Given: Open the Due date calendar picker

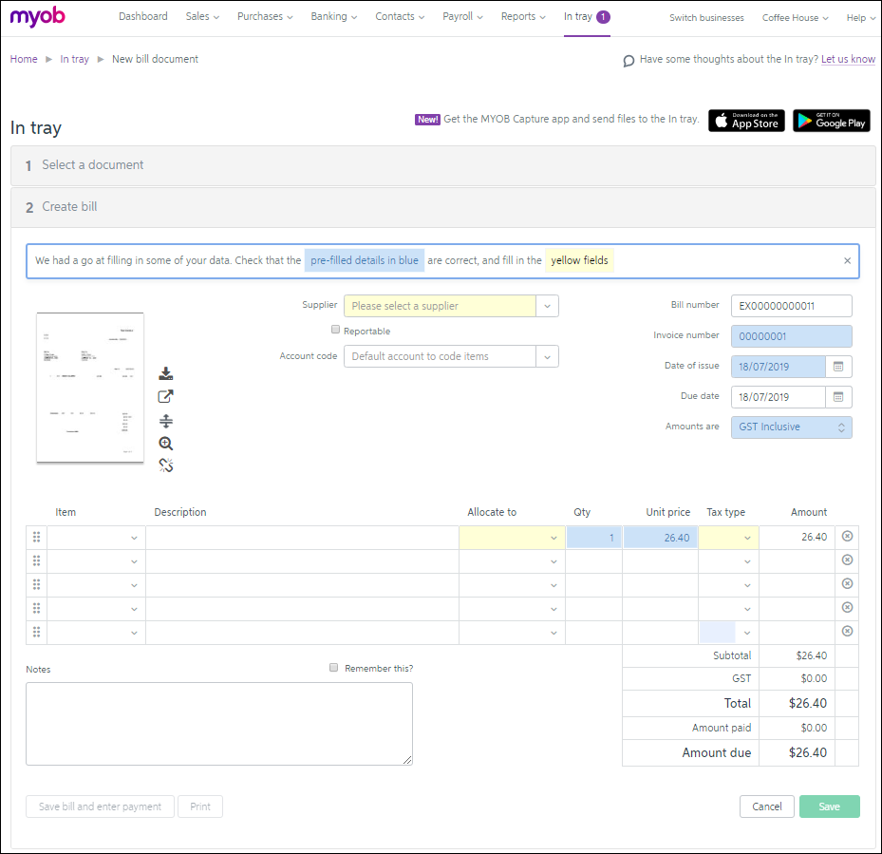Looking at the screenshot, I should coord(838,397).
